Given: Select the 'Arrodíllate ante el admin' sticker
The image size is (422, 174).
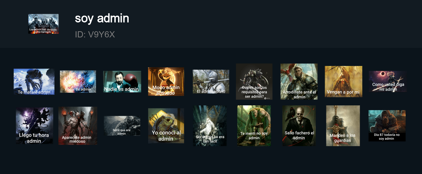Looking at the screenshot, I should coord(299,82).
